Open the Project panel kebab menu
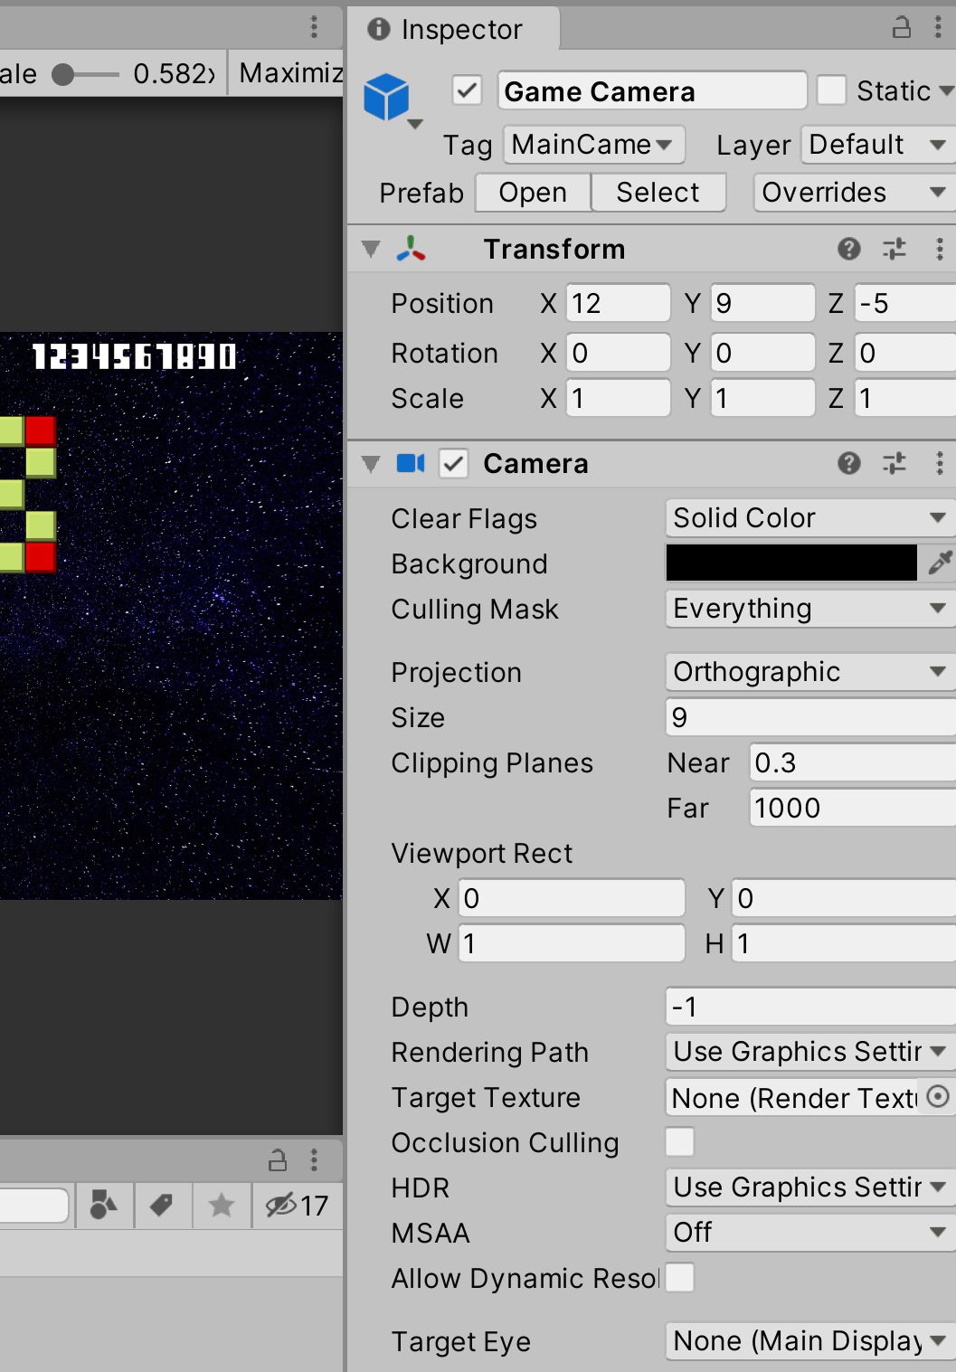Screen dimensions: 956x1372 click(314, 1159)
